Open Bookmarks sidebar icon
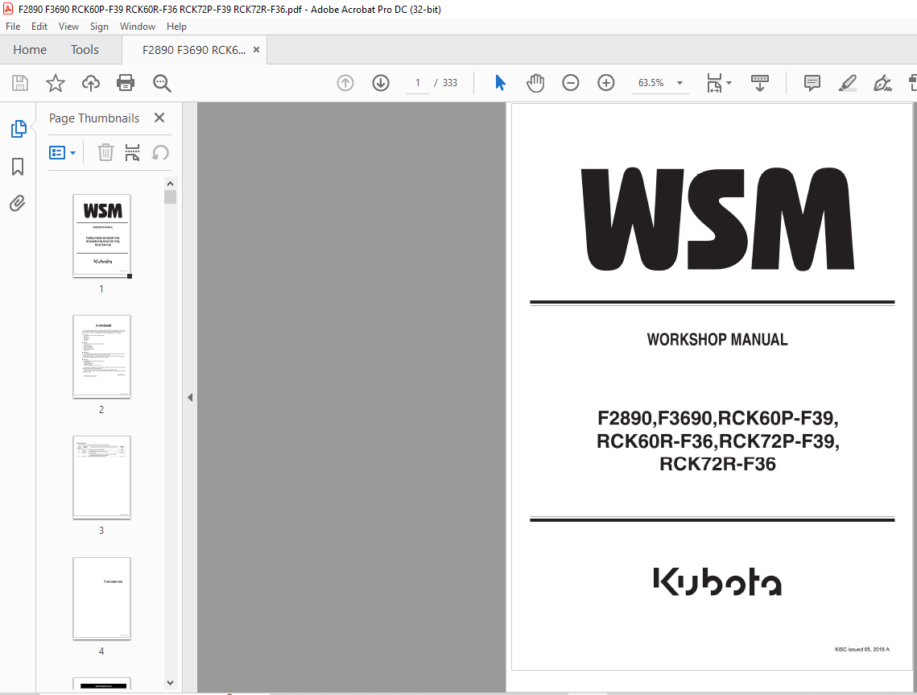Viewport: 917px width, 695px height. point(18,166)
